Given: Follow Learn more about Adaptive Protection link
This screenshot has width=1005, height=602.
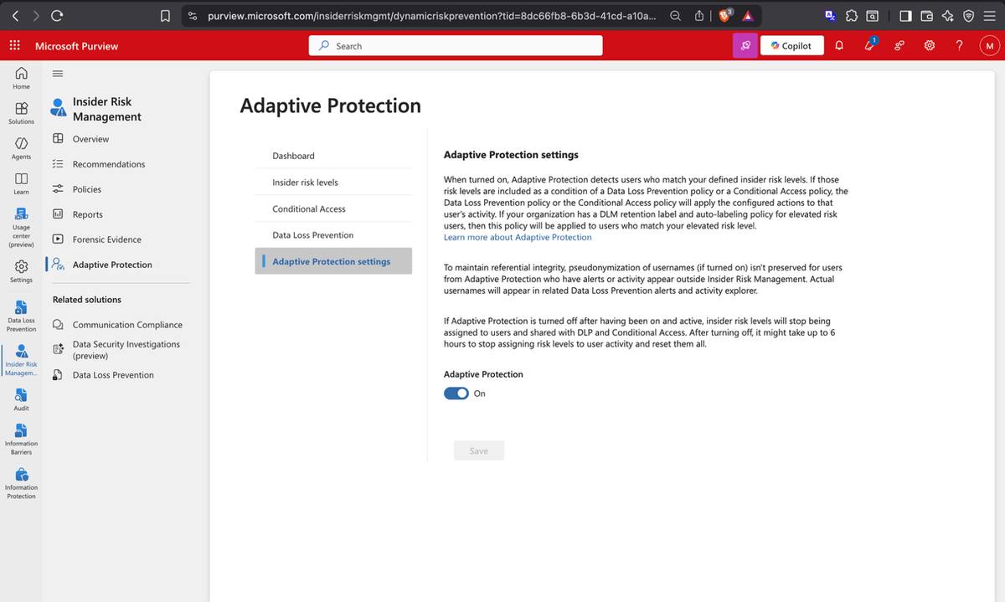Looking at the screenshot, I should tap(518, 237).
